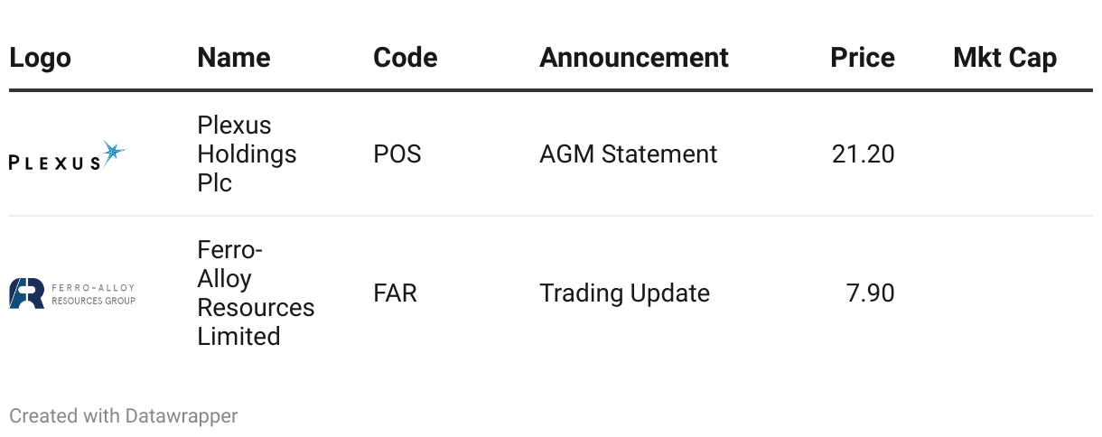
Task: Sort by the Price column header
Action: click(x=862, y=59)
